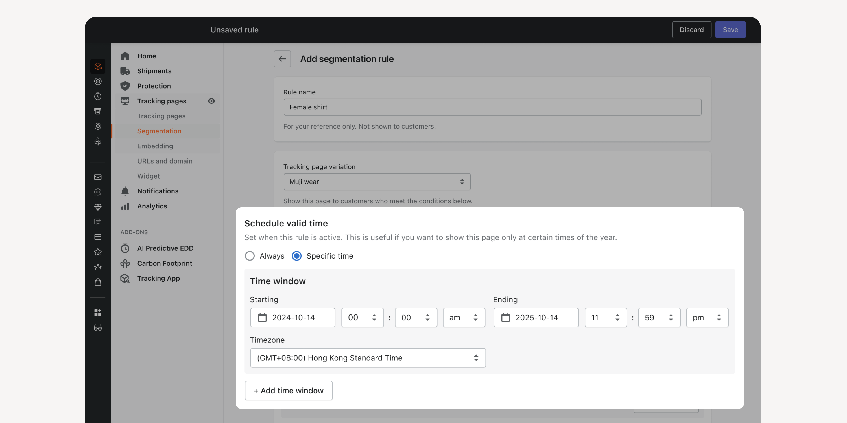Open the add-apps grid icon in dark rail
The height and width of the screenshot is (423, 847).
point(98,312)
